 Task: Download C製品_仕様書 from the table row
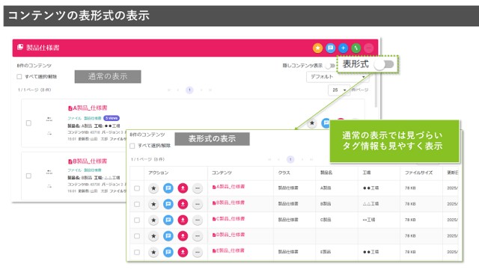tap(183, 220)
